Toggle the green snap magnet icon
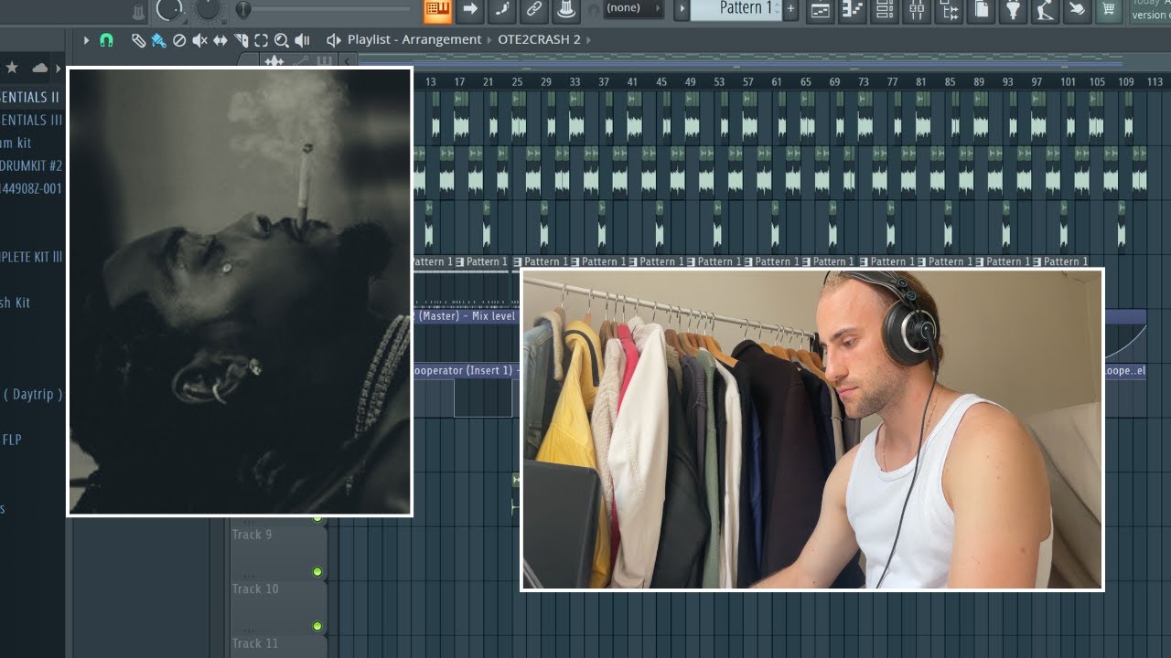The height and width of the screenshot is (658, 1171). [x=106, y=40]
